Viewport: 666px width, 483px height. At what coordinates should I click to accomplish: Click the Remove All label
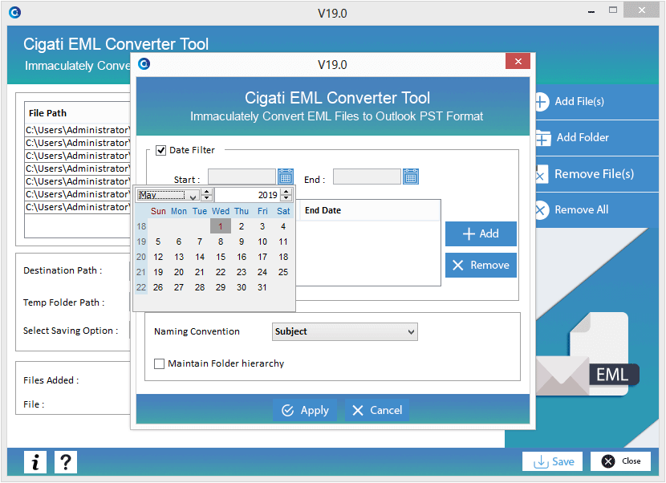[x=581, y=209]
